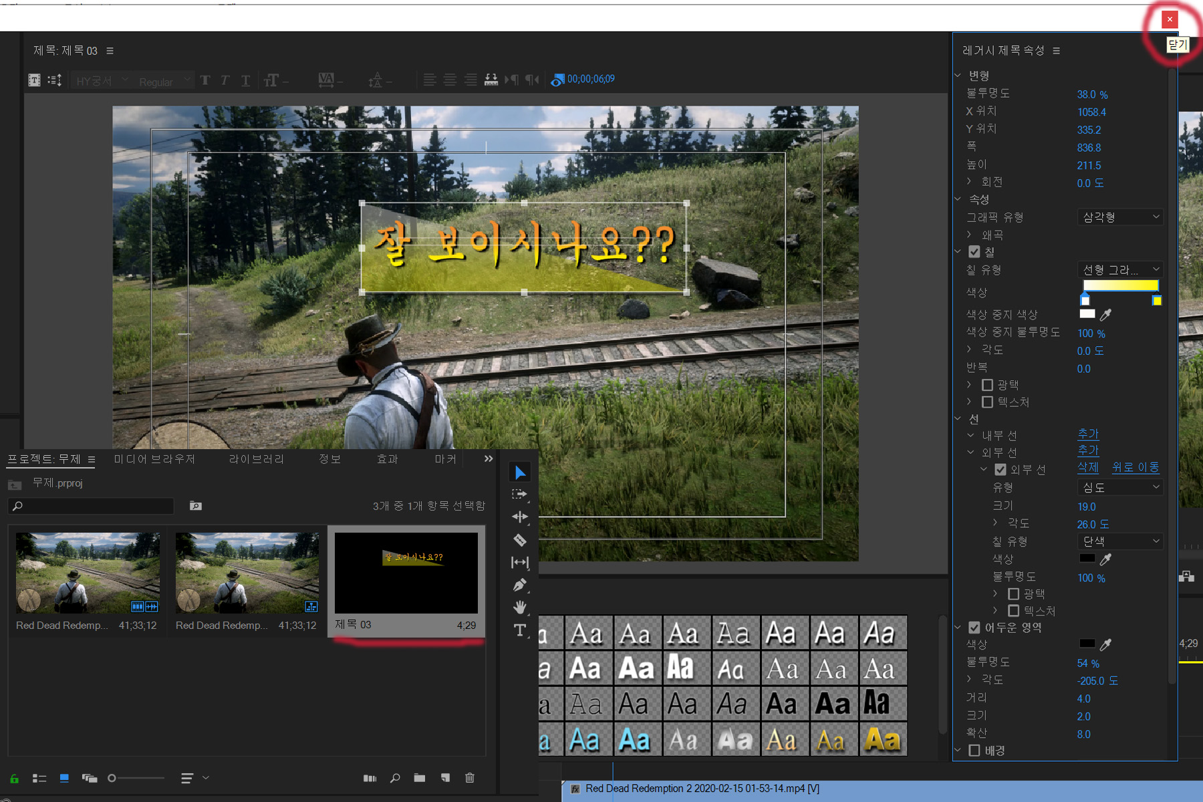Toggle the 외부 선 (outer stroke) checkbox

click(x=1000, y=470)
